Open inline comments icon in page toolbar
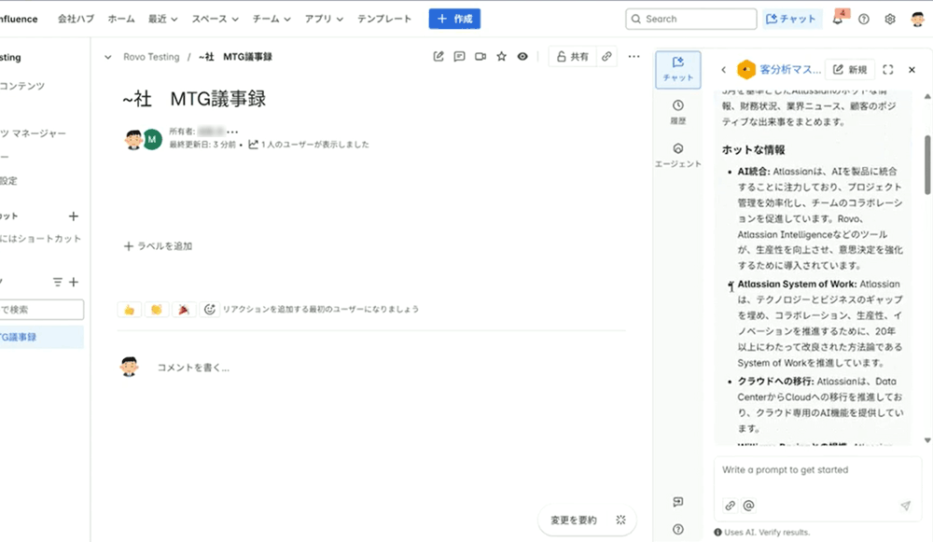 pyautogui.click(x=459, y=57)
